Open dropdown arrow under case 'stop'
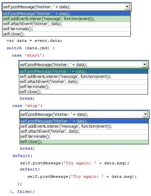 pos(145,114)
